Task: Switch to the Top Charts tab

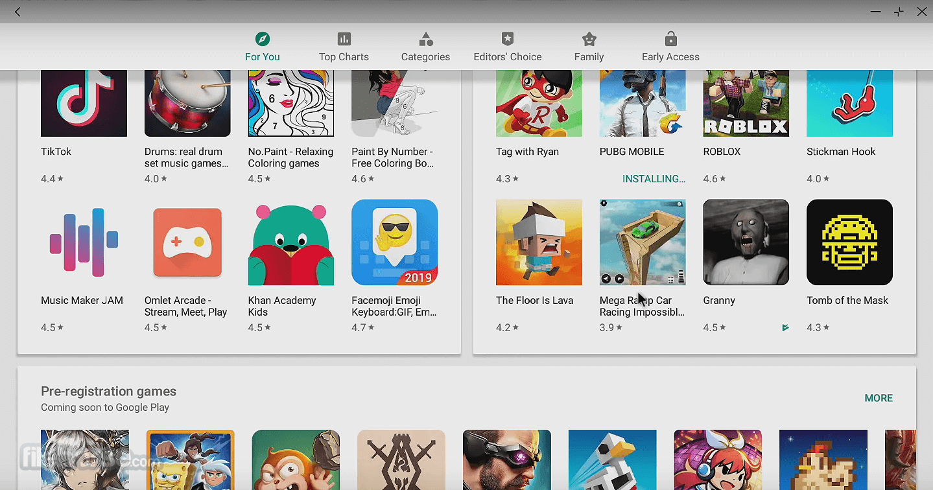Action: [344, 47]
